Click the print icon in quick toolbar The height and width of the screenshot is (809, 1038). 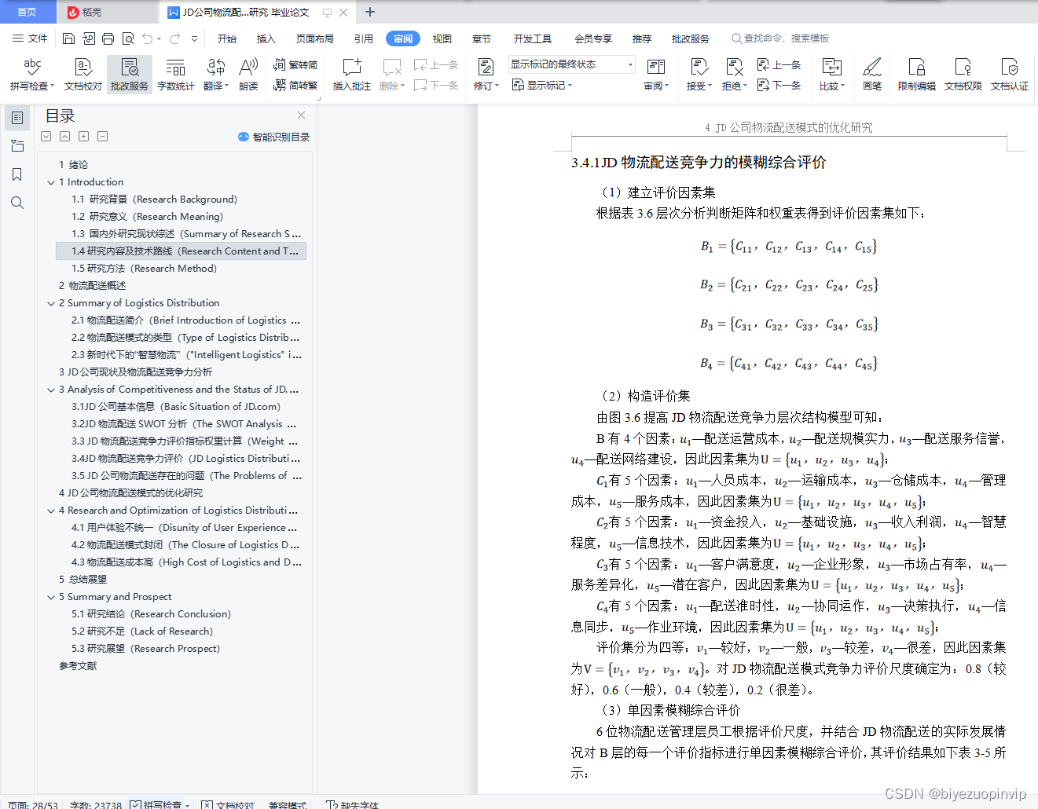coord(108,38)
